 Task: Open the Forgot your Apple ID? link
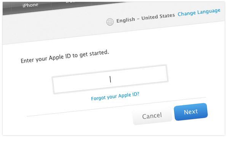115,96
